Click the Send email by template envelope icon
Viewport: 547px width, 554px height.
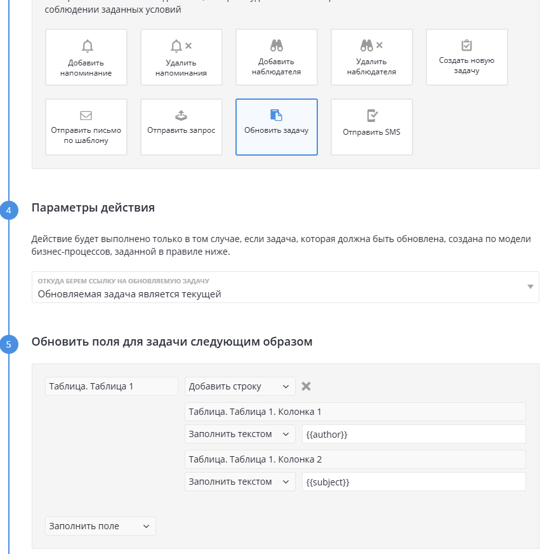point(86,116)
